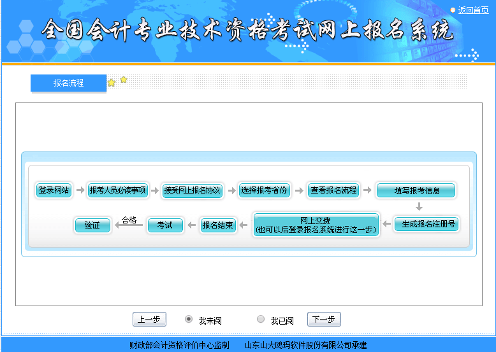The height and width of the screenshot is (352, 496).
Task: Click the 返回首页 link
Action: tap(473, 10)
